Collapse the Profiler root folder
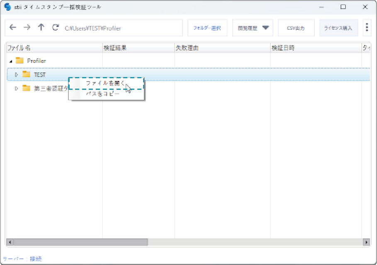The width and height of the screenshot is (377, 265). 10,61
